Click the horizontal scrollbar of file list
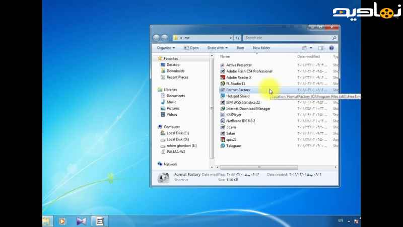This screenshot has width=403, height=227. click(259, 167)
